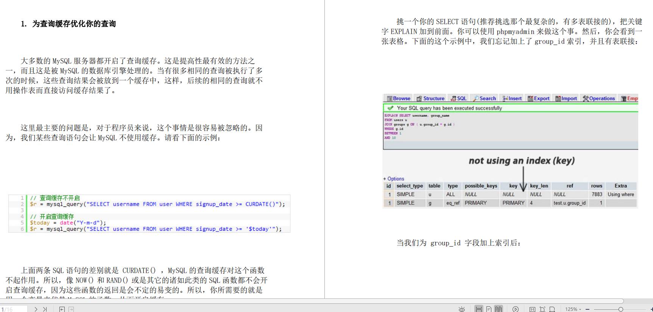Click the zoom slider handle
This screenshot has height=312, width=653.
coord(621,309)
